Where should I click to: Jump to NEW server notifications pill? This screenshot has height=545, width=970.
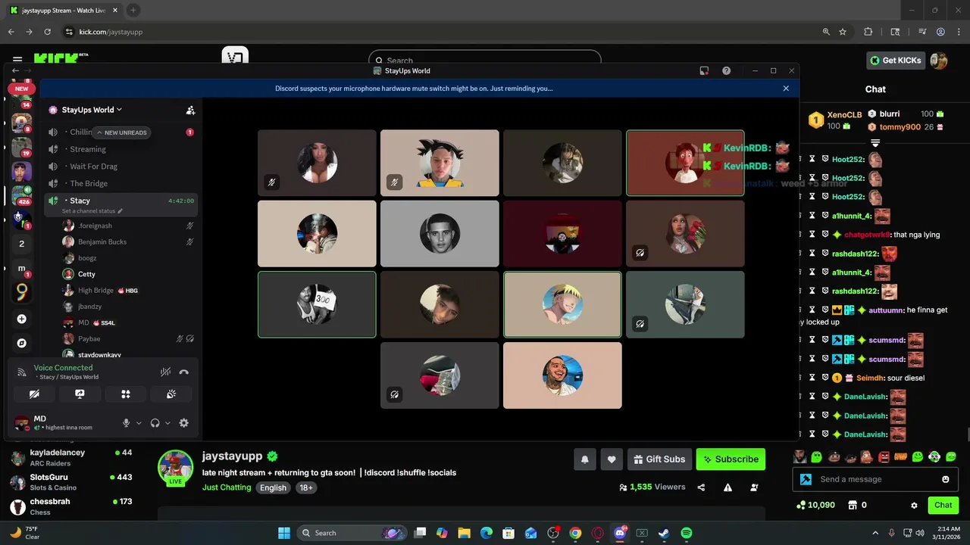(22, 89)
